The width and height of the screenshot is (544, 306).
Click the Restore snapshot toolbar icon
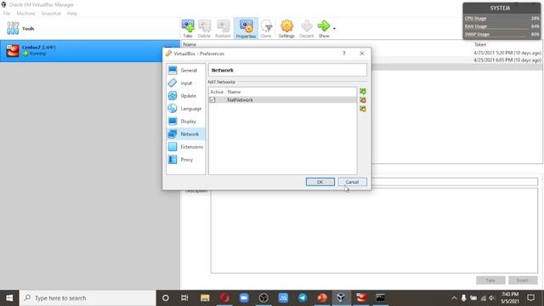pos(223,28)
